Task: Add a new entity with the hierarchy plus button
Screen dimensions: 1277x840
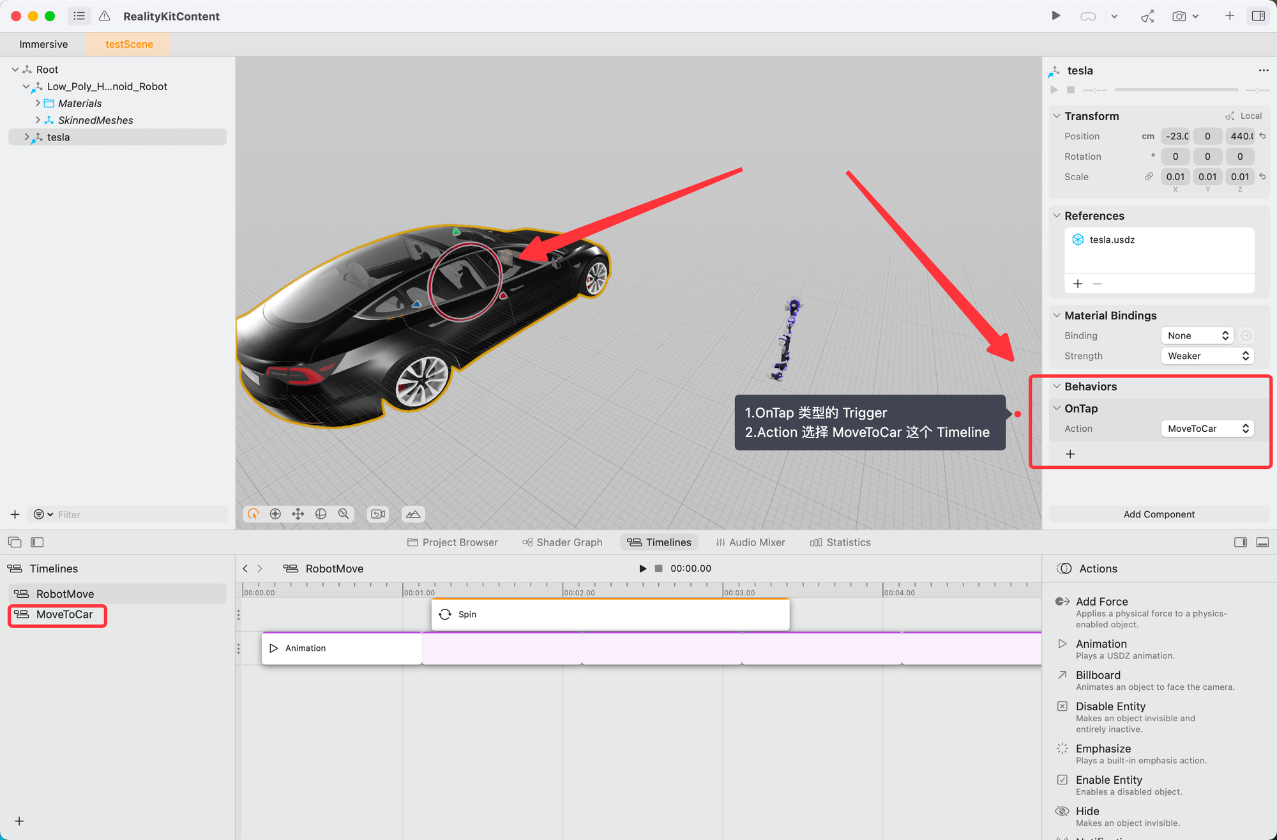Action: pyautogui.click(x=15, y=514)
